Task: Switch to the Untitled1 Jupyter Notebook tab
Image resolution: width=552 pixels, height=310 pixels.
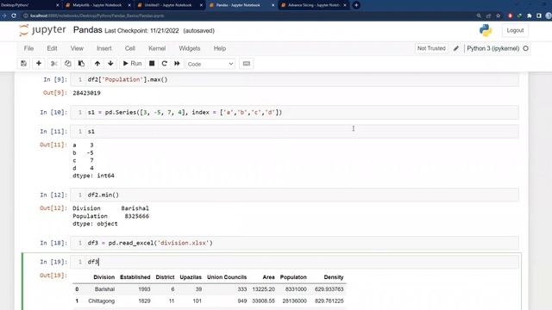Action: [x=168, y=5]
